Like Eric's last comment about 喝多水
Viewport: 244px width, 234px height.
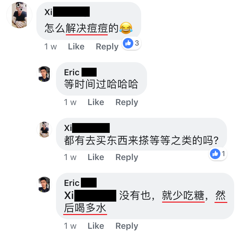coord(96,226)
